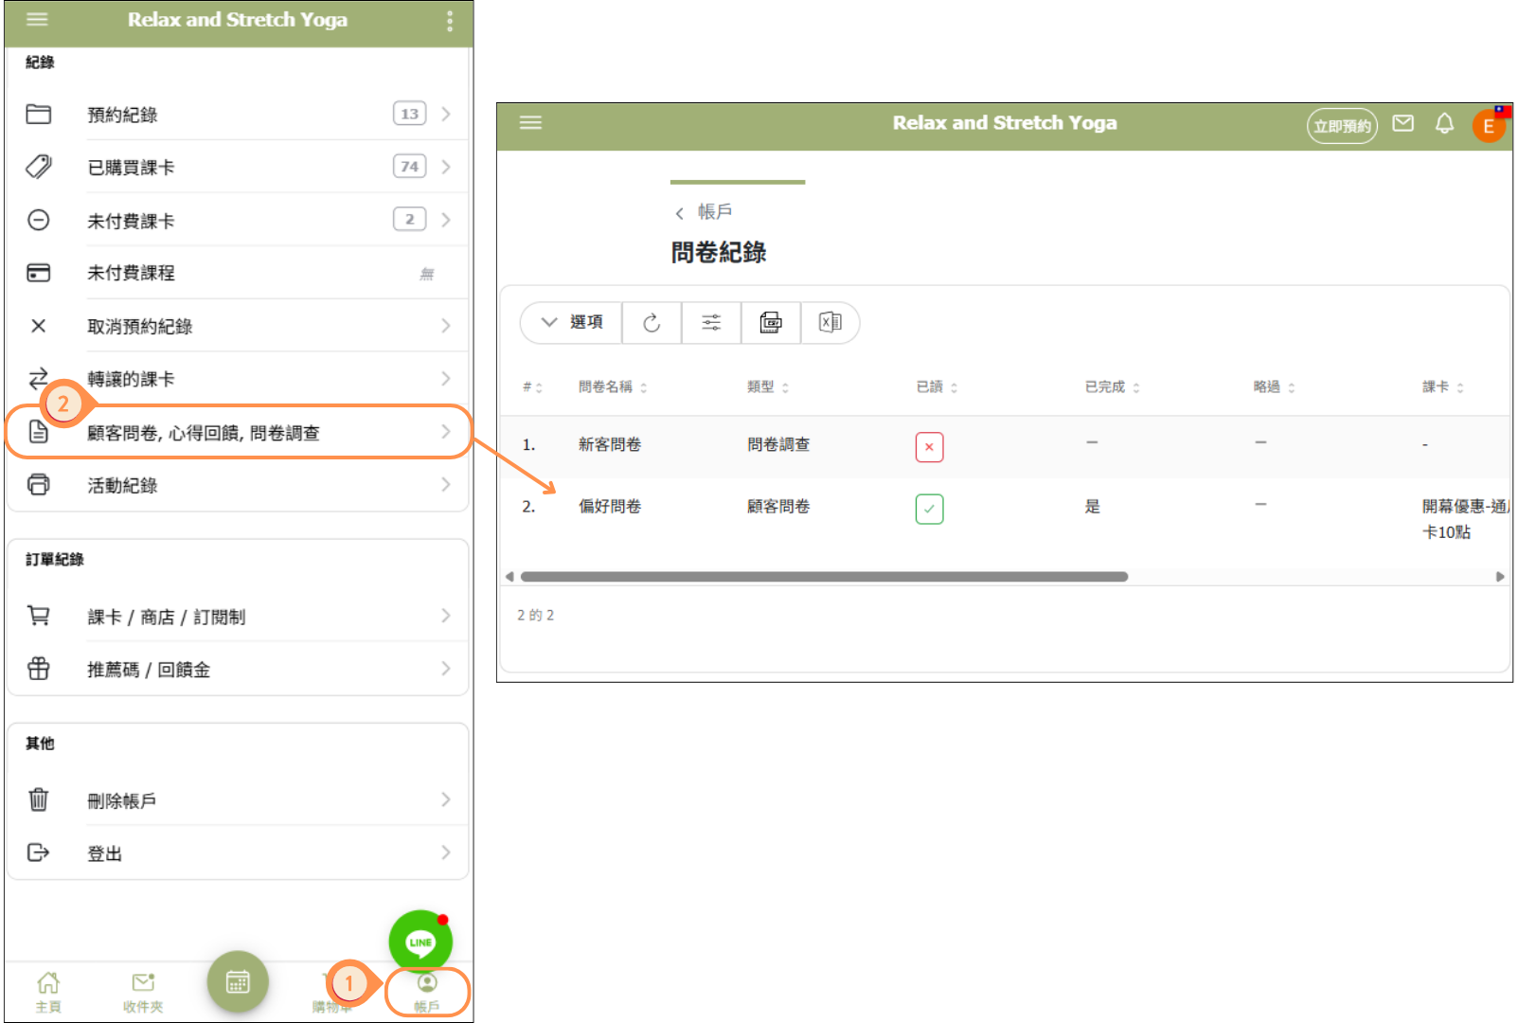Open the three-dot menu in mobile header
This screenshot has height=1023, width=1518.
(x=450, y=20)
